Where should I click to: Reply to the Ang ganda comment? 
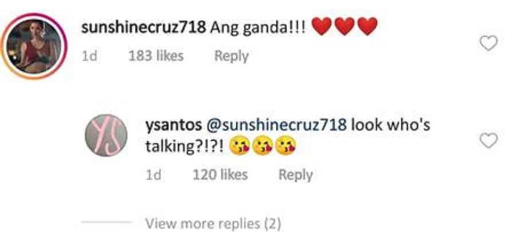coord(231,56)
